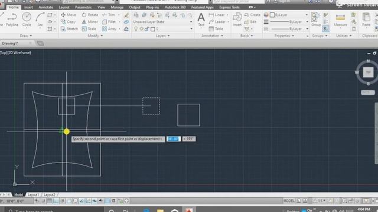Open AutoCAD from the Windows taskbar
Viewport: 378px width, 212px height.
[189, 210]
